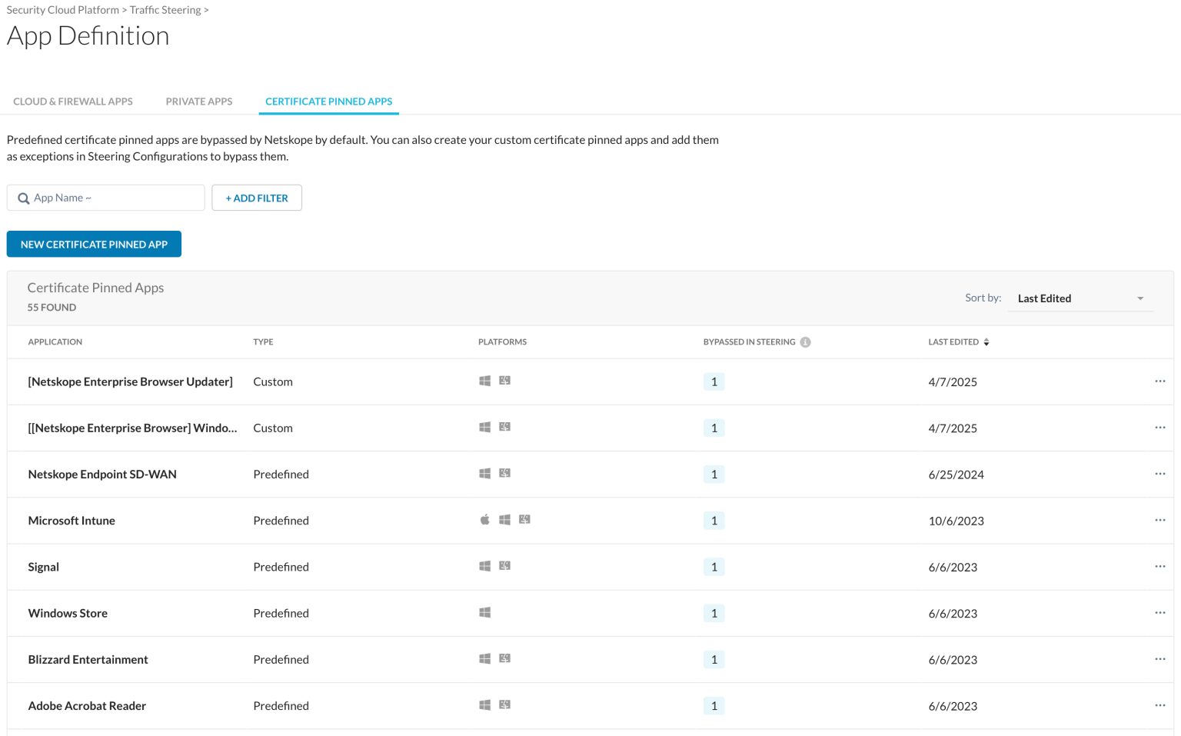This screenshot has height=736, width=1181.
Task: Click the macOS platform icon for Adobe Acrobat Reader
Action: point(504,704)
